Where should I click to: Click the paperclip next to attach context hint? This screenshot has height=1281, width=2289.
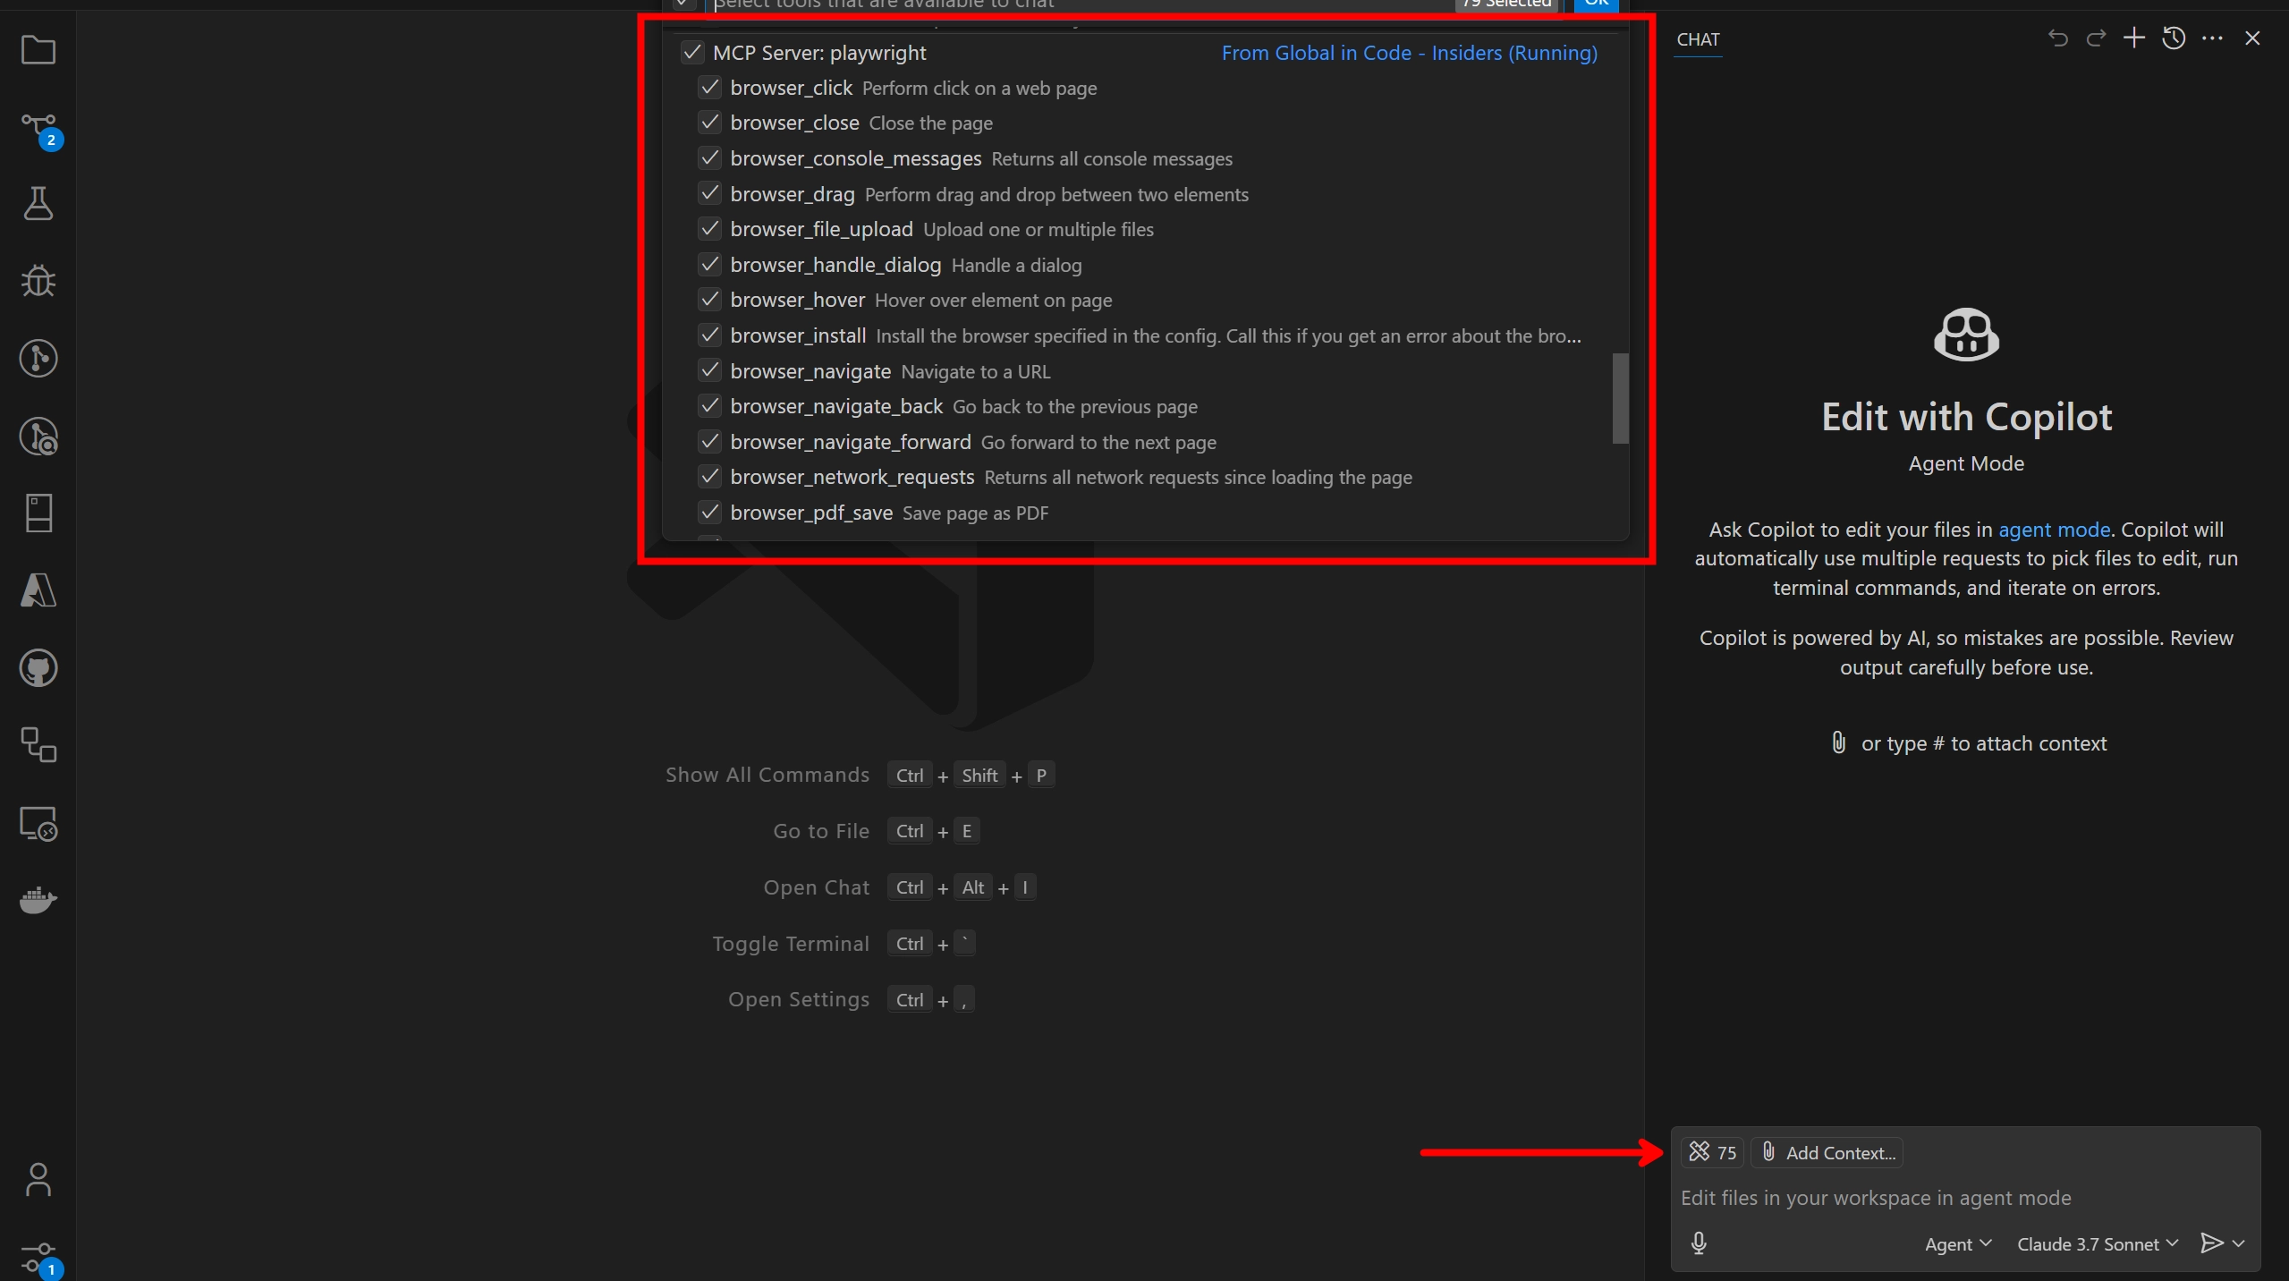[1838, 742]
